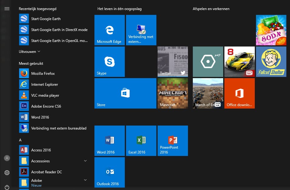290x190 pixels.
Task: Launch Acrobat Reader DC
Action: [46, 172]
